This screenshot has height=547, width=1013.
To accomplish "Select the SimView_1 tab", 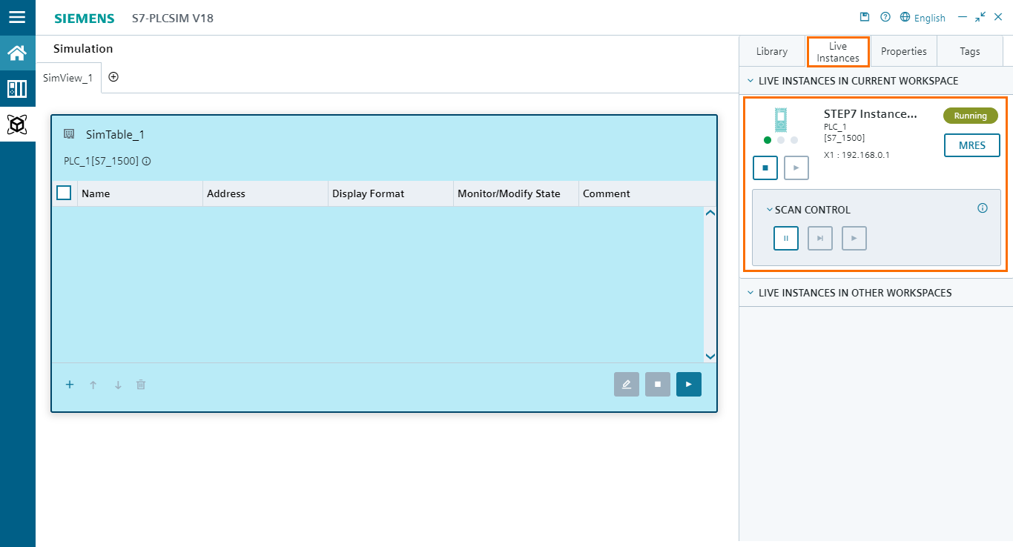I will [67, 76].
